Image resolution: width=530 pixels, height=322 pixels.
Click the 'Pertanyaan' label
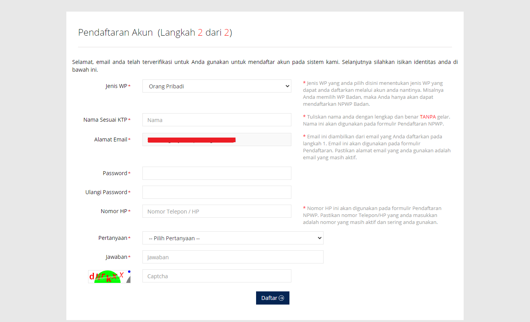point(113,238)
